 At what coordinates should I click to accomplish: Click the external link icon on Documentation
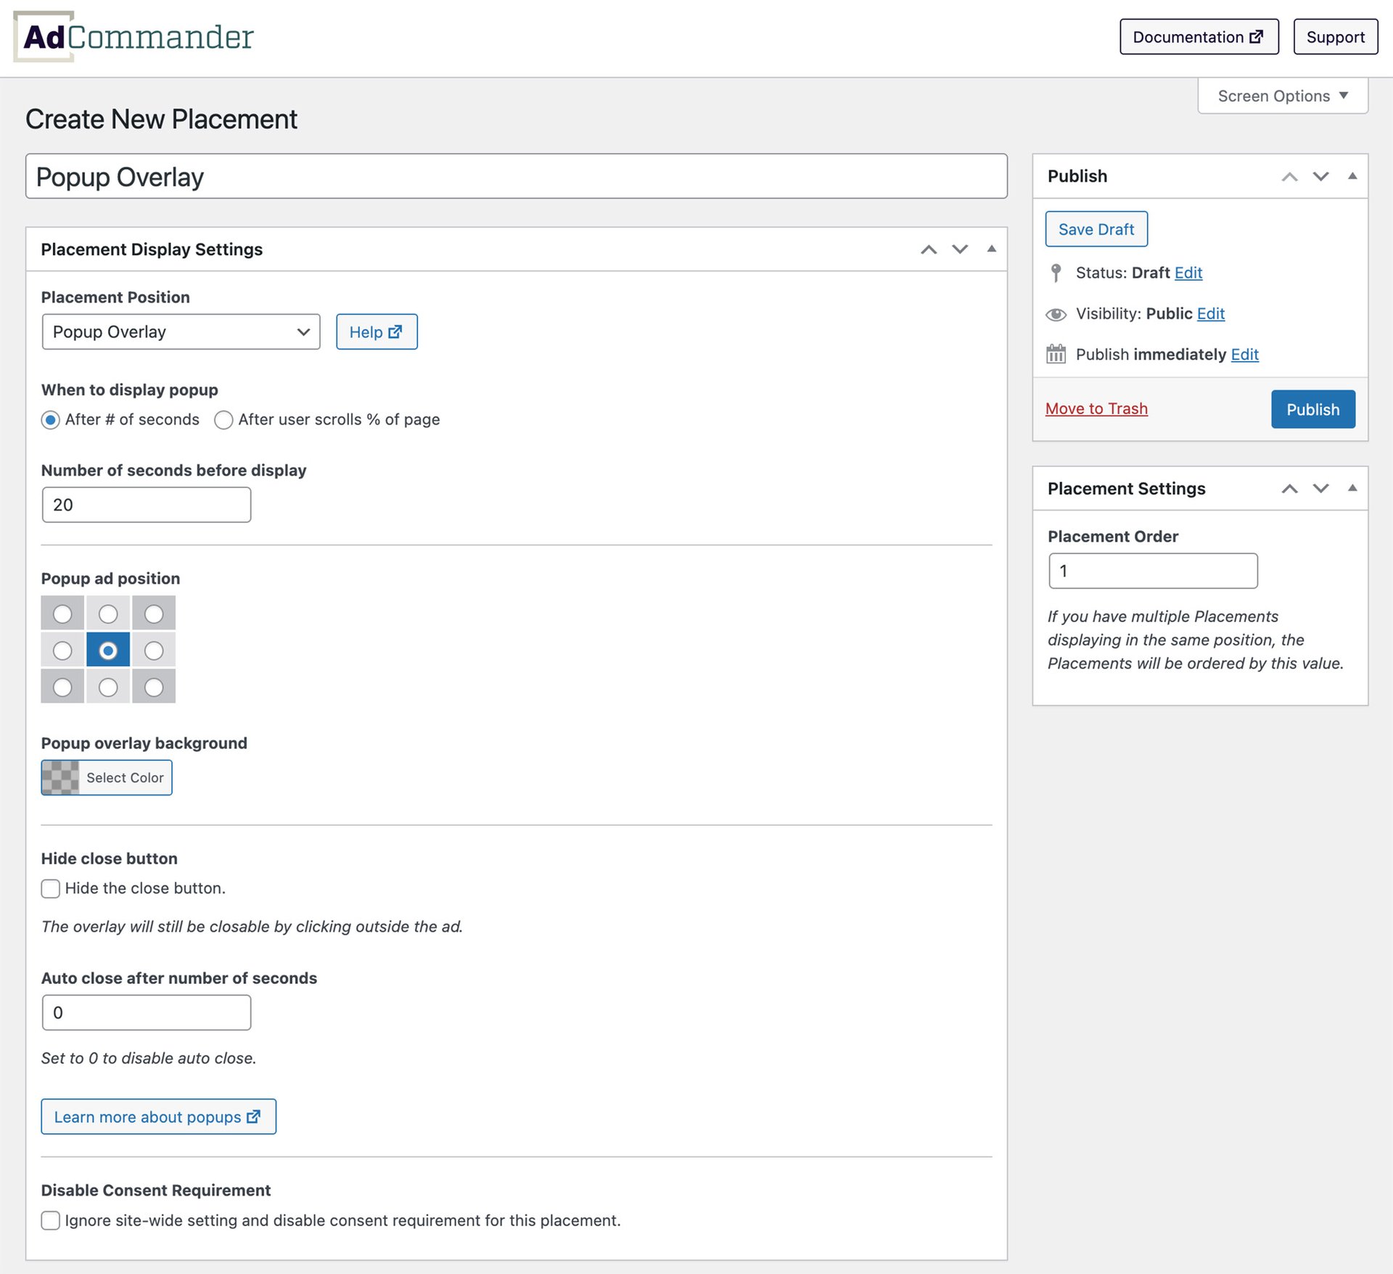click(1256, 36)
